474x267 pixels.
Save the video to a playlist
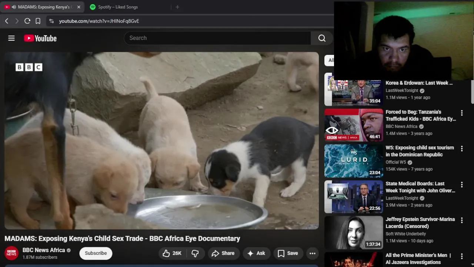[x=288, y=253]
